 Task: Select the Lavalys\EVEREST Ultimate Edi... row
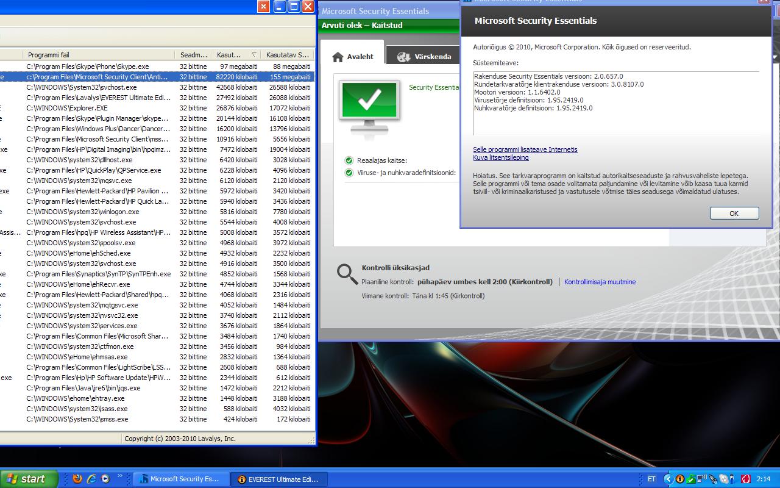(x=157, y=98)
